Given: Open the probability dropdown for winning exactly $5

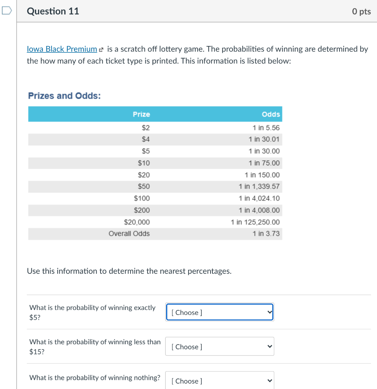Looking at the screenshot, I should (x=219, y=312).
